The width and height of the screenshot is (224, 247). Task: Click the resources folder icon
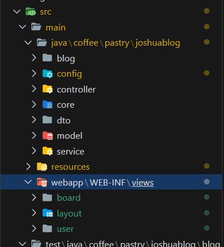pos(42,167)
